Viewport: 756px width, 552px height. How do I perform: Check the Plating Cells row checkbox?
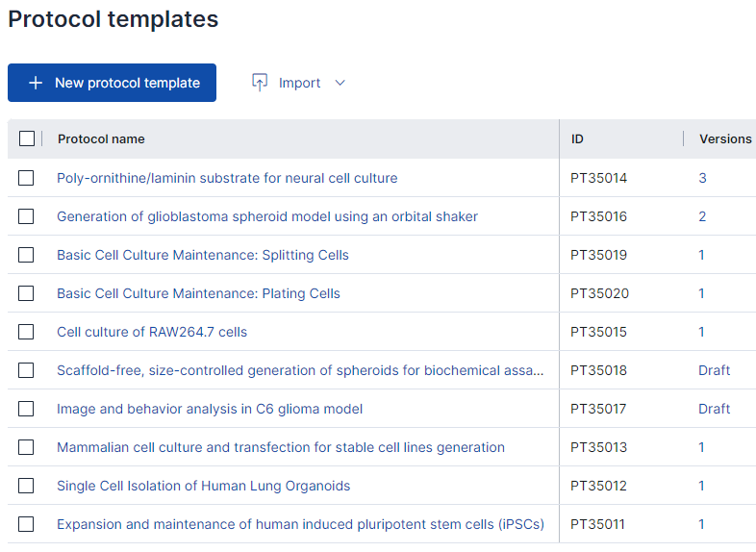26,293
